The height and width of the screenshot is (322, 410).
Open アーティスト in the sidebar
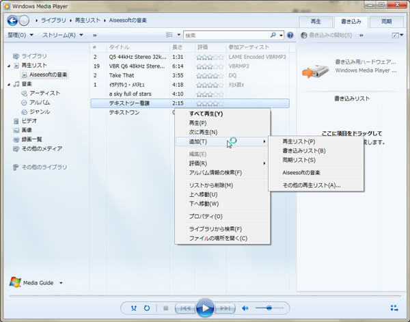pyautogui.click(x=44, y=93)
